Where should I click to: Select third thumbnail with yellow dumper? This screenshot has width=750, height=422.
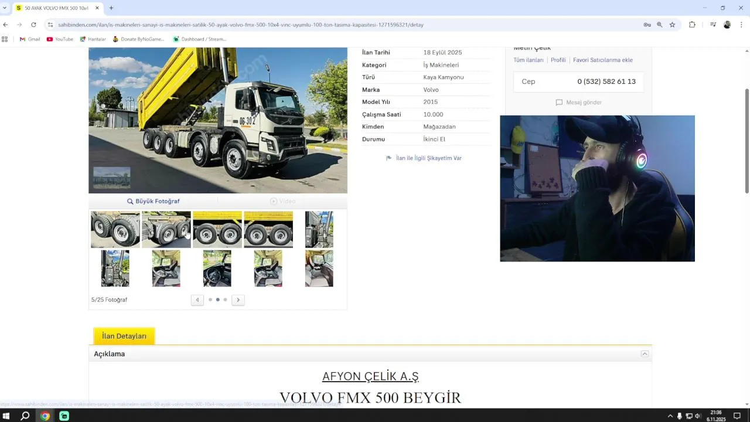click(217, 229)
